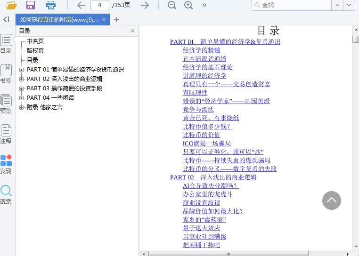
Task: Open 把商铺干掉吧 link
Action: click(201, 245)
